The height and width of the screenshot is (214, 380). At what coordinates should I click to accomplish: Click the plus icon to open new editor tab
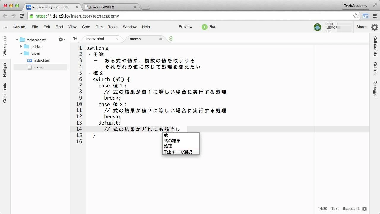pyautogui.click(x=171, y=39)
